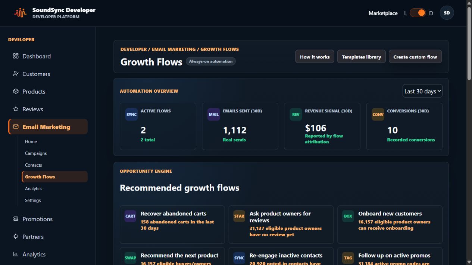Image resolution: width=472 pixels, height=265 pixels.
Task: Open the Templates library
Action: pyautogui.click(x=361, y=57)
